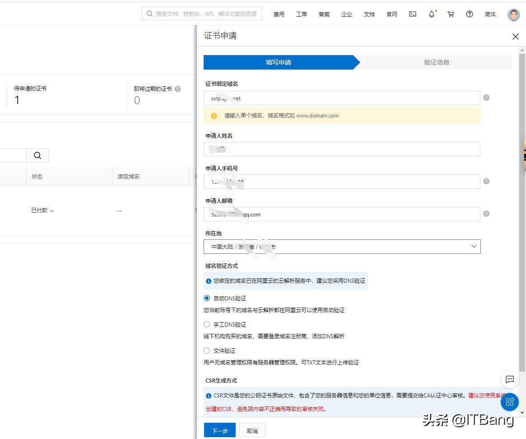Image resolution: width=526 pixels, height=439 pixels.
Task: Open the 所在地 location dropdown
Action: click(474, 246)
